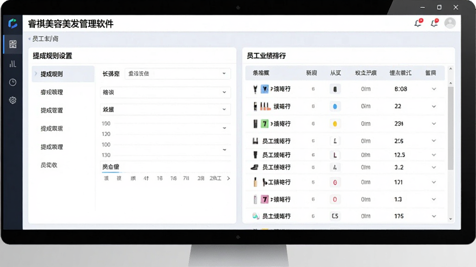This screenshot has width=476, height=267.
Task: Expand the chevron beside the 120 value
Action: coord(225,128)
